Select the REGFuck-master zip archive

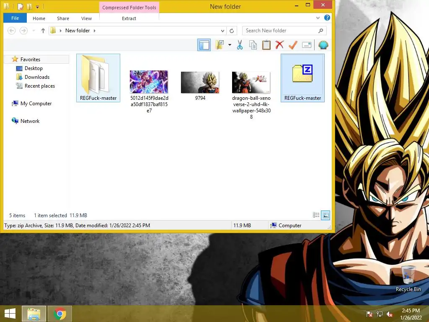(302, 78)
